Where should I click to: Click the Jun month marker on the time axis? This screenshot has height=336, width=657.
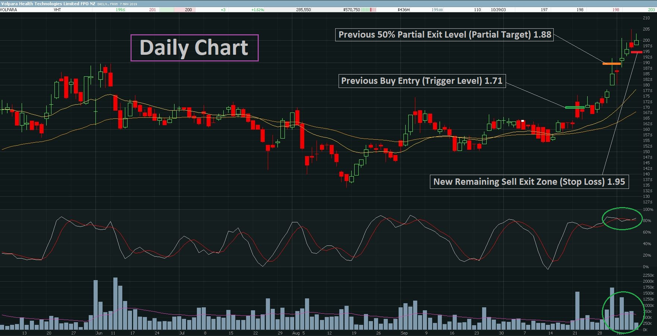click(99, 333)
